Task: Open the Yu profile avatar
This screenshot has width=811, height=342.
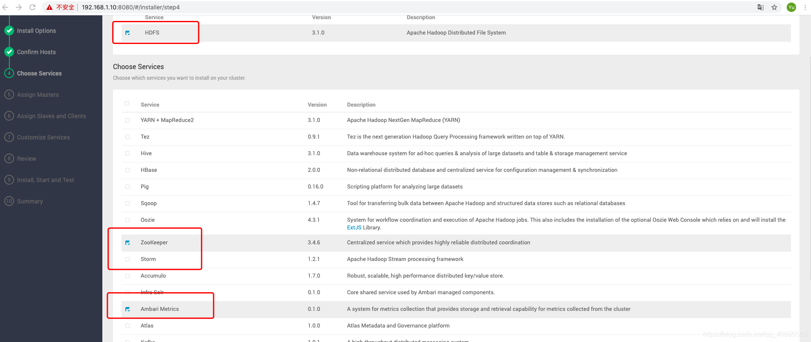Action: tap(791, 7)
